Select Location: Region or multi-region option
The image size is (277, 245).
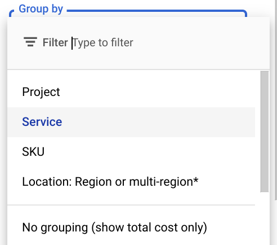(x=131, y=182)
